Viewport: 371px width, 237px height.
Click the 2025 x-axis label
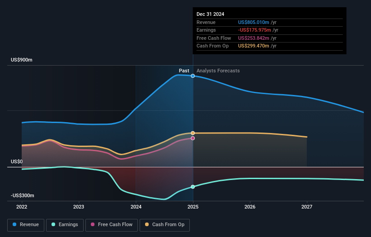(193, 207)
